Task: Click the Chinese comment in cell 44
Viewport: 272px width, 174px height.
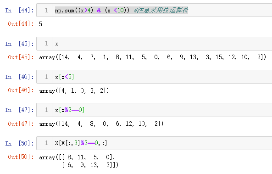Action: (x=161, y=10)
